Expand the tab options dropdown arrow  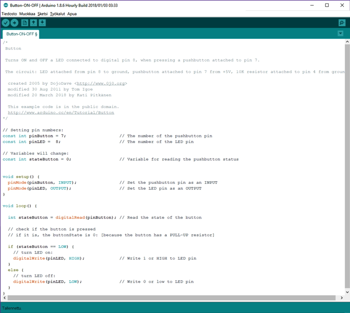coord(340,34)
